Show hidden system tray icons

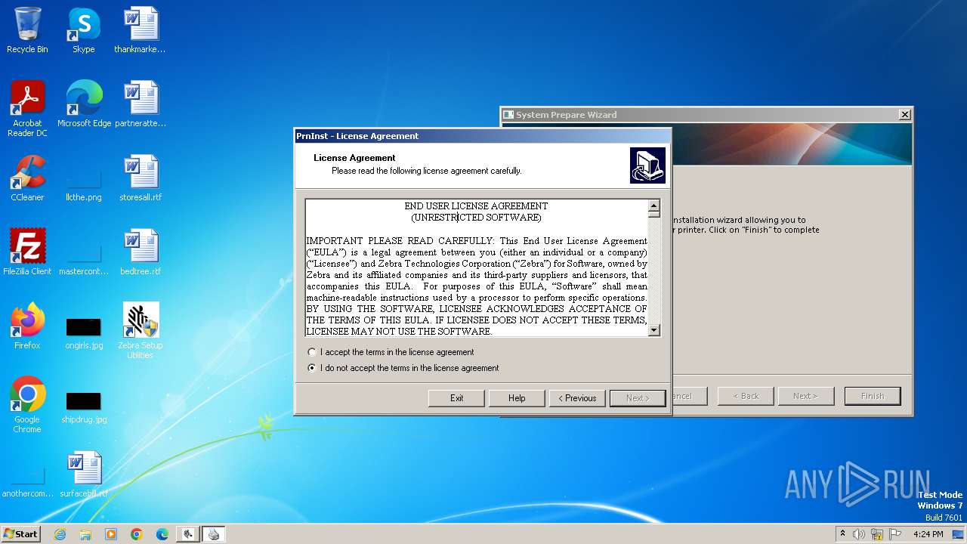click(x=842, y=534)
